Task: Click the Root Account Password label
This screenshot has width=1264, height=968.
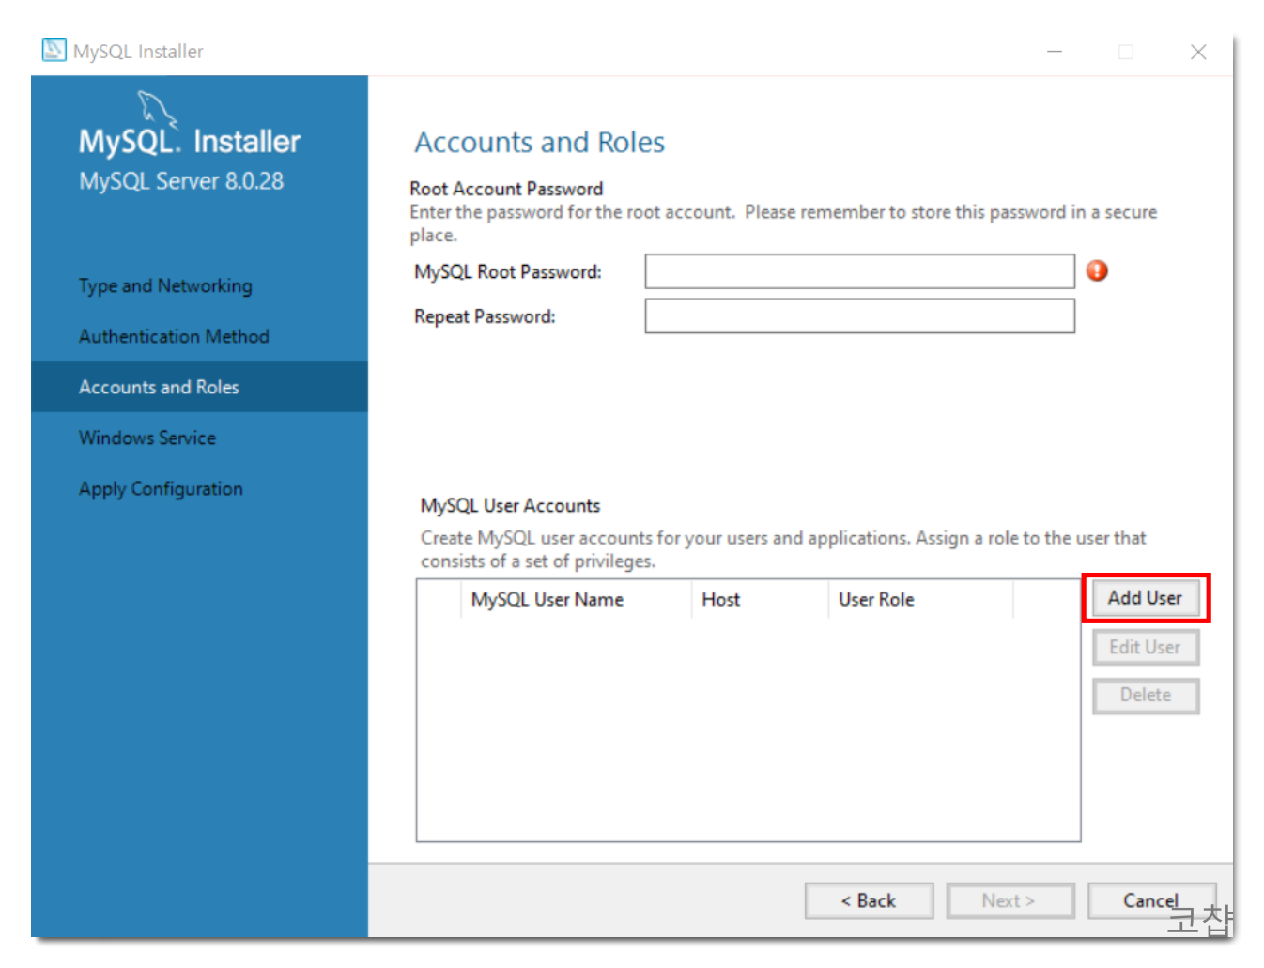Action: pyautogui.click(x=506, y=189)
